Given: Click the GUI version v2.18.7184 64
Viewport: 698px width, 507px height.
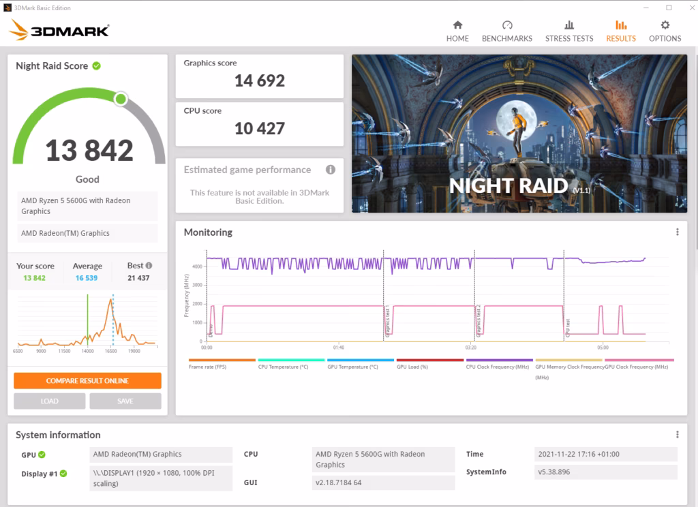Looking at the screenshot, I should click(383, 482).
